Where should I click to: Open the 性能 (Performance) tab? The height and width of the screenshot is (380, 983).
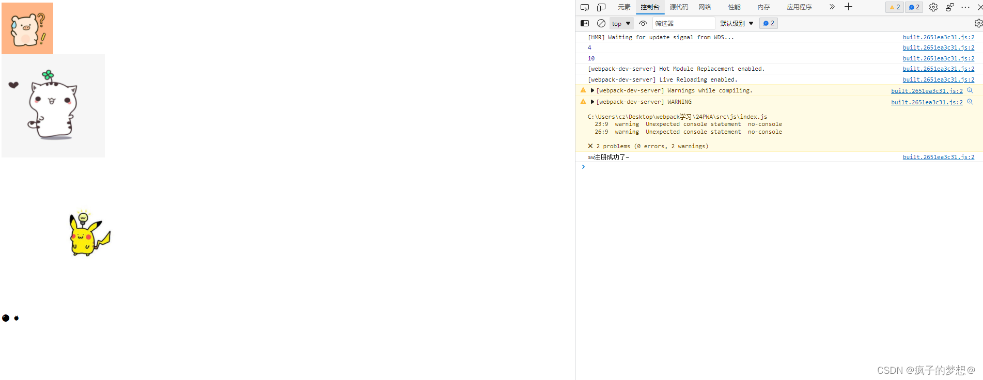(x=734, y=7)
